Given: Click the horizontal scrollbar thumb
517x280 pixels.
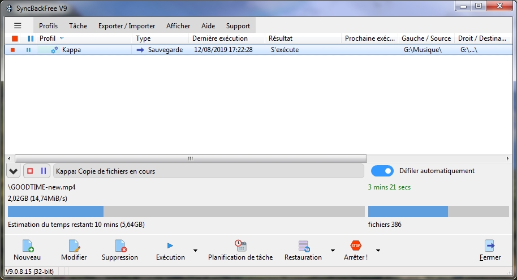Looking at the screenshot, I should (191, 158).
